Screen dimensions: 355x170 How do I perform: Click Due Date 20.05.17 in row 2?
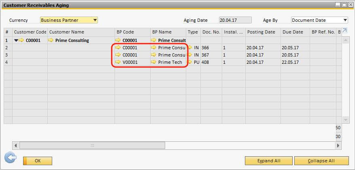click(x=295, y=48)
